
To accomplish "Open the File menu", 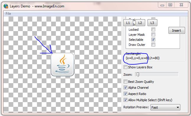I will [x=8, y=14].
